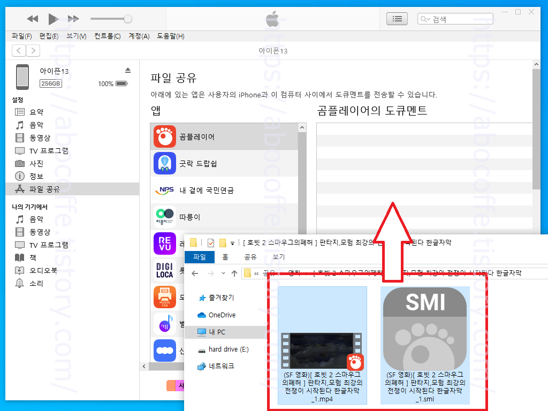Click the main pane vertical scrollbar thumb

tap(536, 129)
